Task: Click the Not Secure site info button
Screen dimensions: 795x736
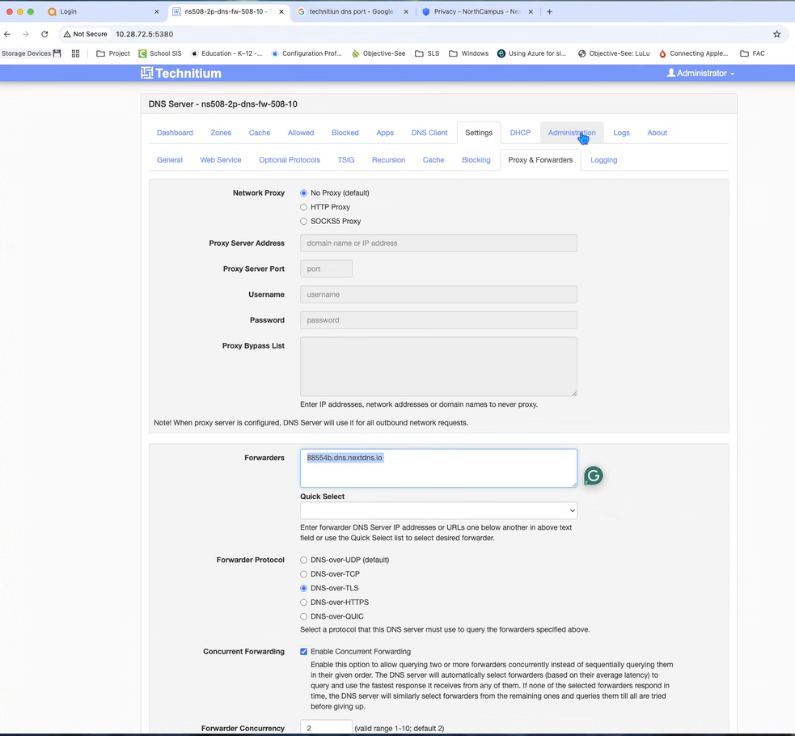Action: pos(85,34)
